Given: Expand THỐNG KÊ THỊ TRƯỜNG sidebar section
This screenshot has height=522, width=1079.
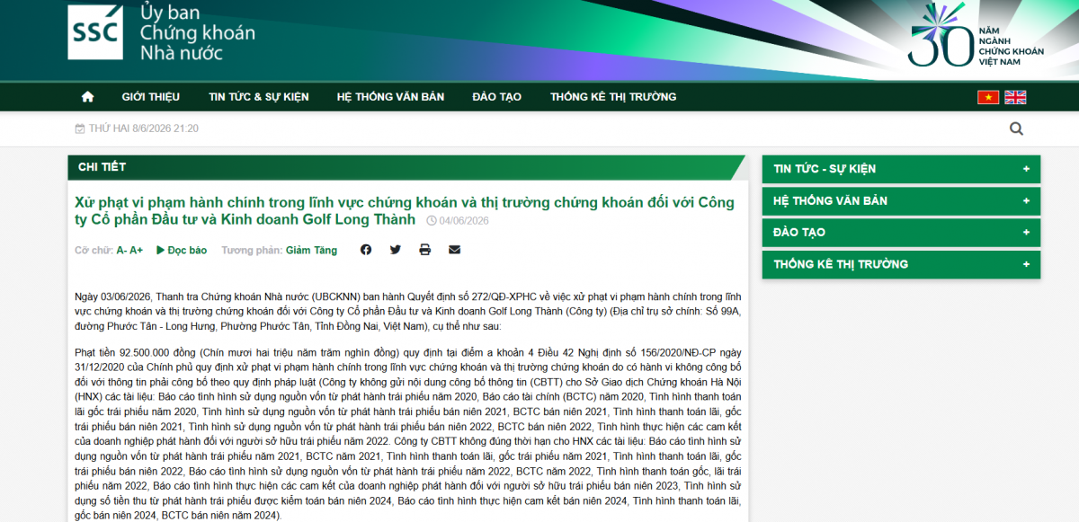Looking at the screenshot, I should click(x=901, y=264).
